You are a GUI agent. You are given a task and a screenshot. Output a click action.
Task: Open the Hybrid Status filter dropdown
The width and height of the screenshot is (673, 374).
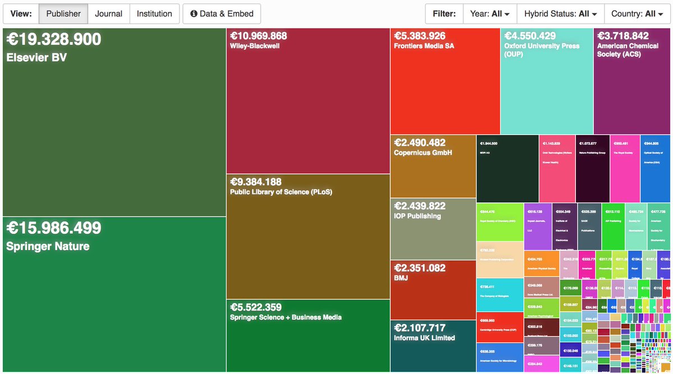pos(560,13)
